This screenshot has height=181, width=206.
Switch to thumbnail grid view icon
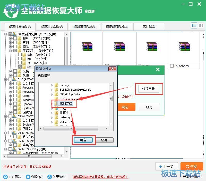(x=201, y=25)
